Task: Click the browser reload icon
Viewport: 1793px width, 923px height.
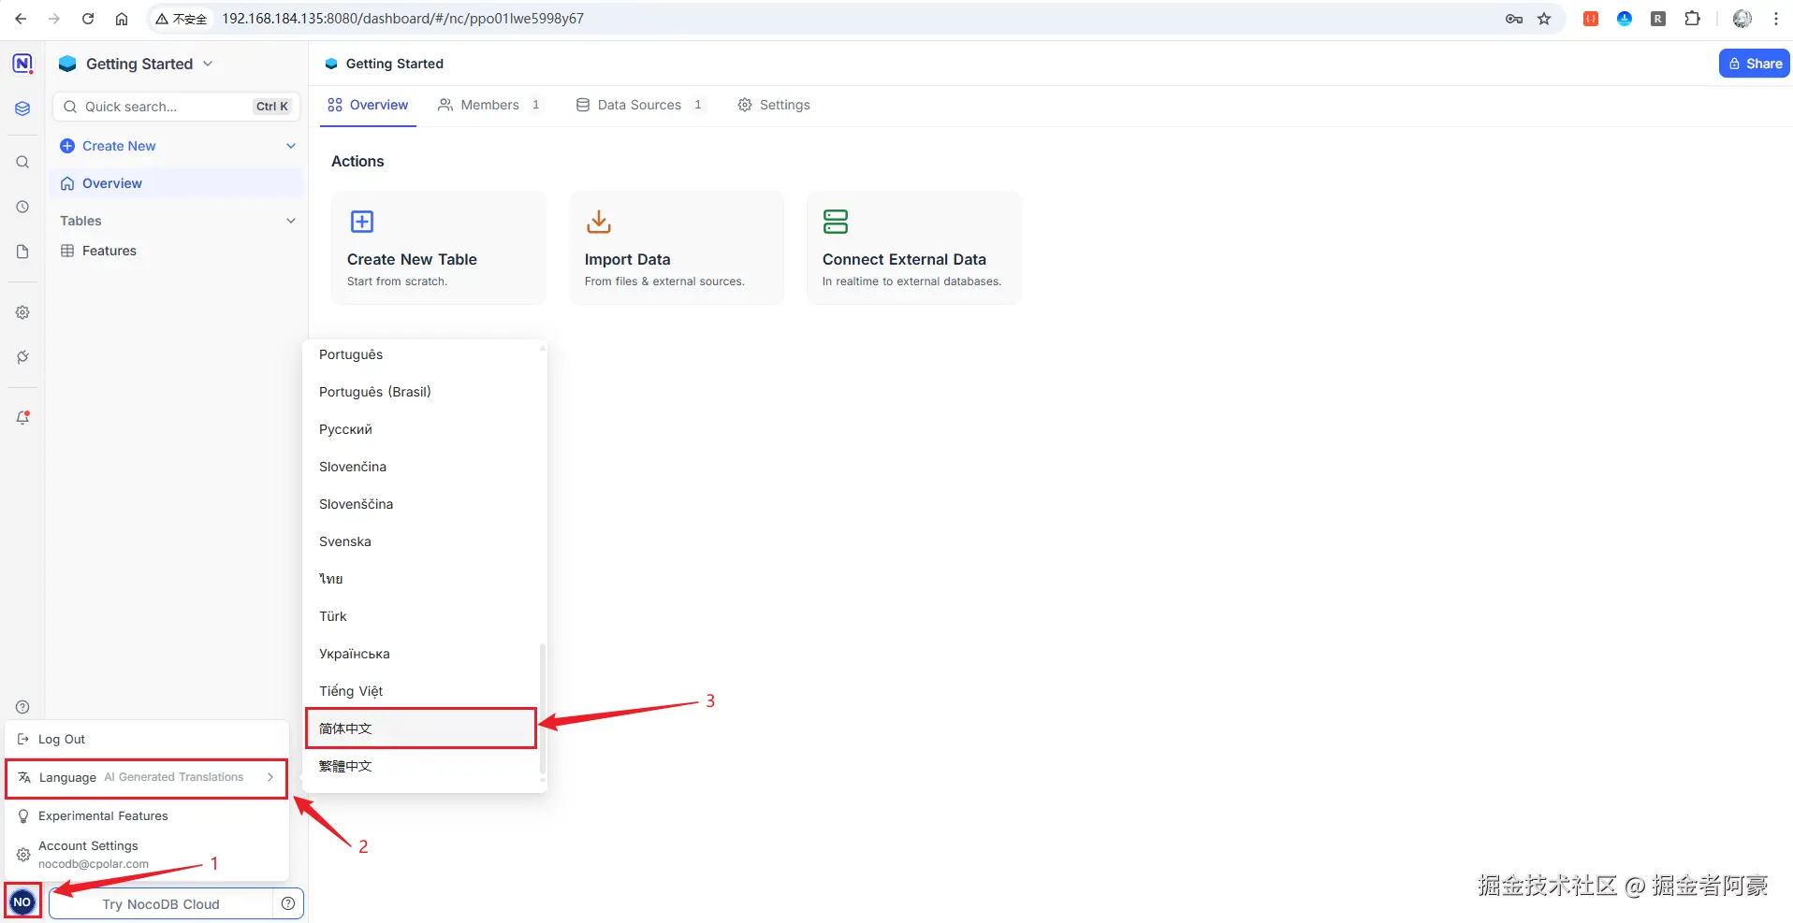Action: coord(88,19)
